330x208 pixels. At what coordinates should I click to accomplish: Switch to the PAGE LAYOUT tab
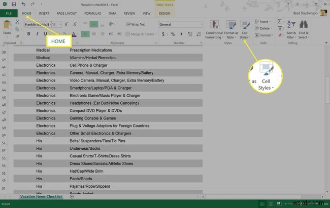click(x=67, y=13)
